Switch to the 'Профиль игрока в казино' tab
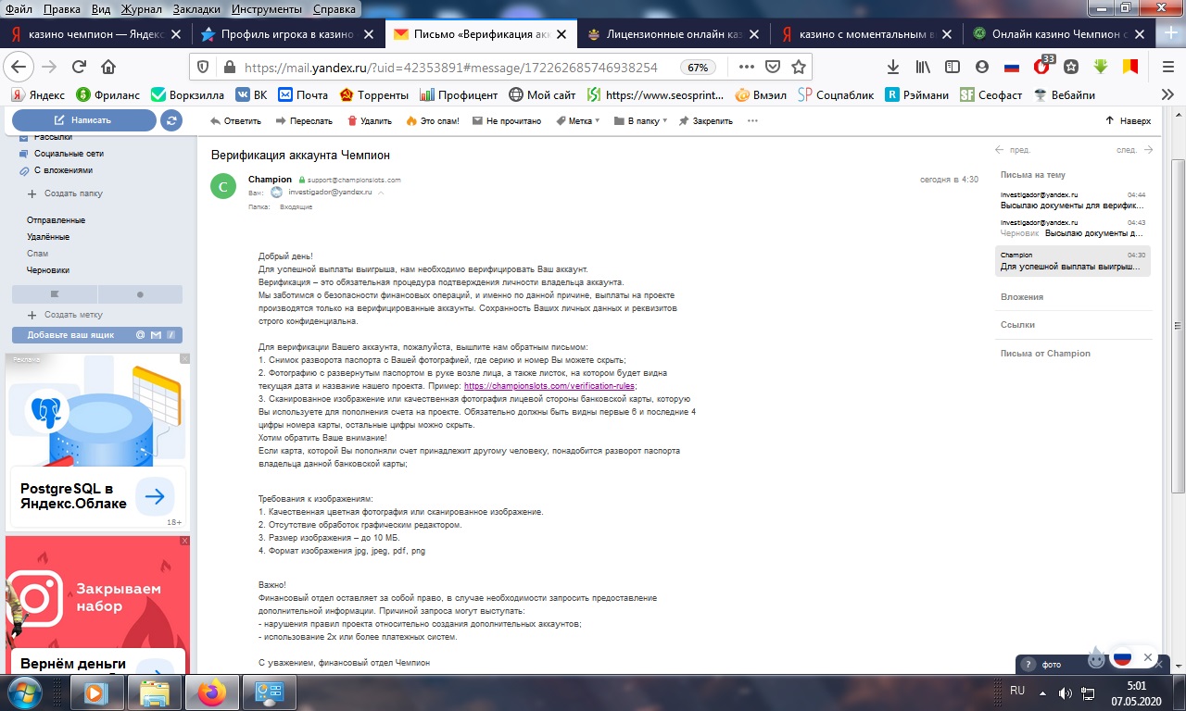 pos(287,34)
